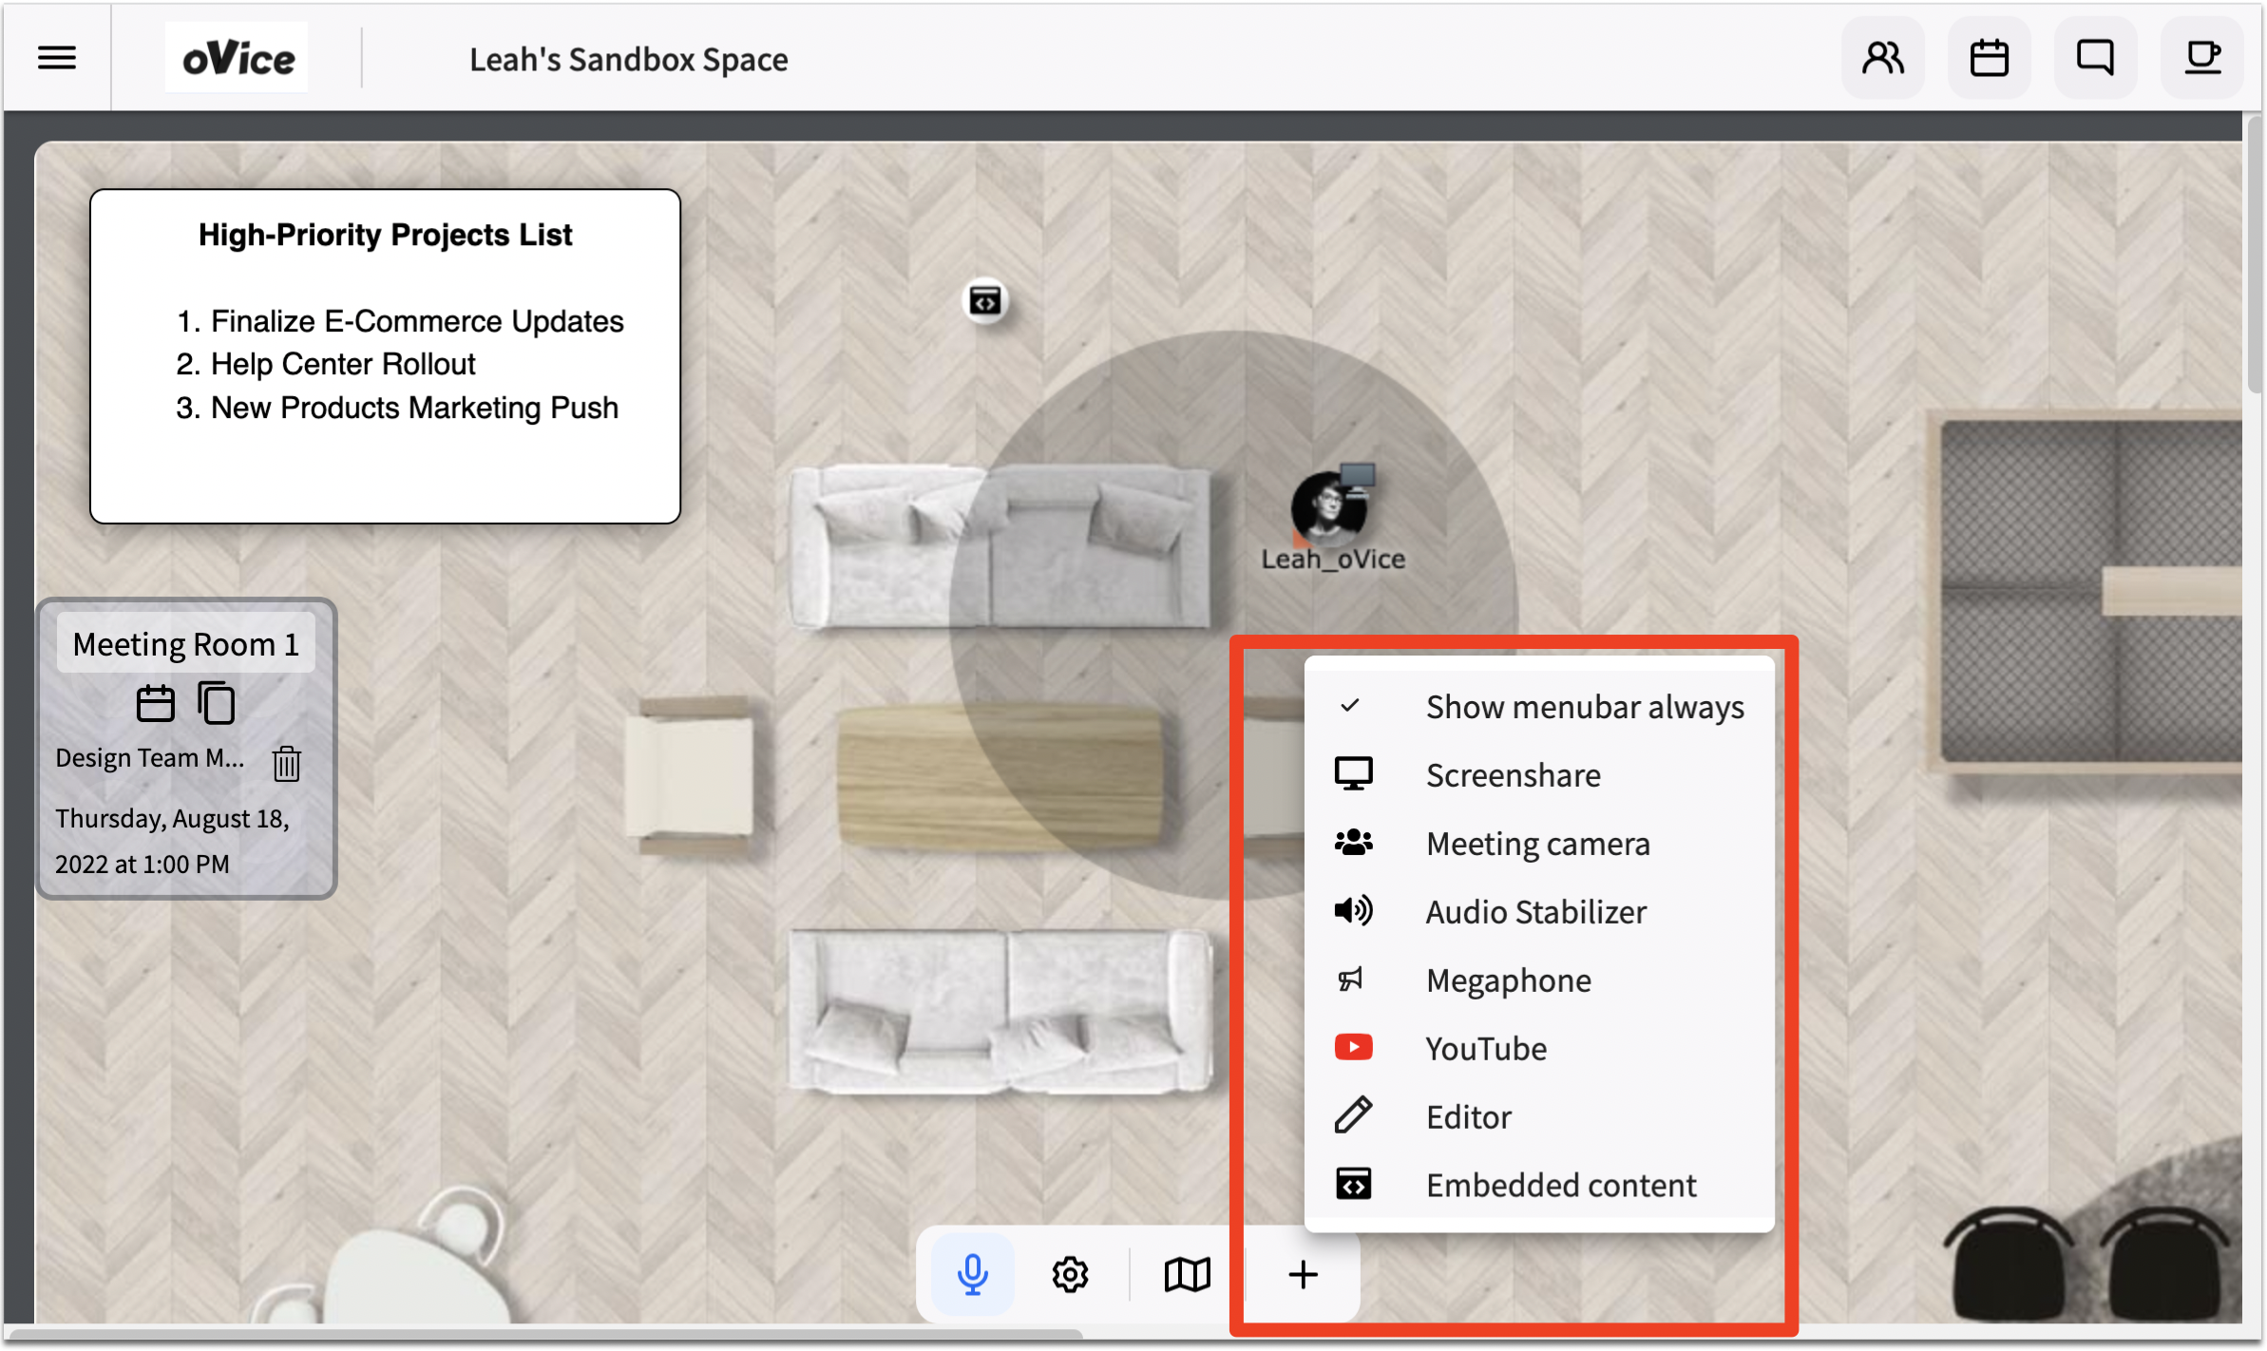This screenshot has width=2267, height=1351.
Task: Click the Design Team M... meeting entry
Action: [x=150, y=758]
